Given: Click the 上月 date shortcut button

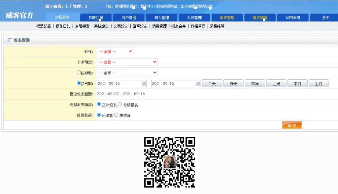Looking at the screenshot, I should pyautogui.click(x=319, y=83).
